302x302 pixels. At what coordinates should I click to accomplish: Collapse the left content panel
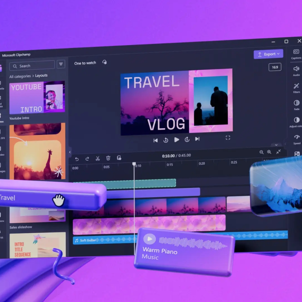[x=70, y=152]
